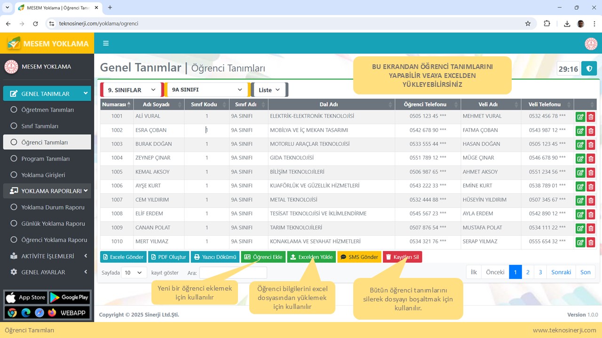Click the hamburger menu icon in top bar
Screen dimensions: 602x338
click(106, 43)
